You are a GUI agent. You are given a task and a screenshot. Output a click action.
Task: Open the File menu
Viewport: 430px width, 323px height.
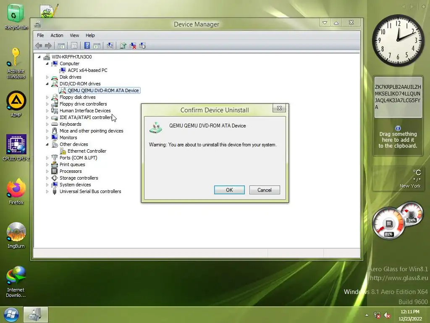click(40, 35)
